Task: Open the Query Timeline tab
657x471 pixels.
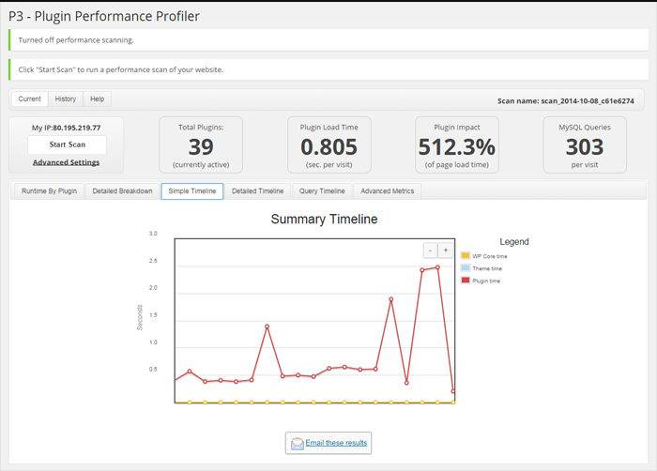Action: (x=322, y=191)
